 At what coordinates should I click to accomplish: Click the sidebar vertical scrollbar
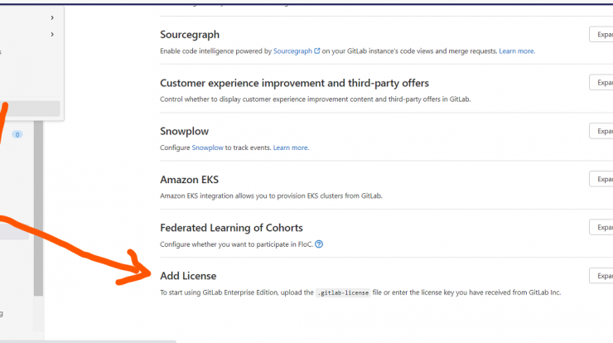38,208
